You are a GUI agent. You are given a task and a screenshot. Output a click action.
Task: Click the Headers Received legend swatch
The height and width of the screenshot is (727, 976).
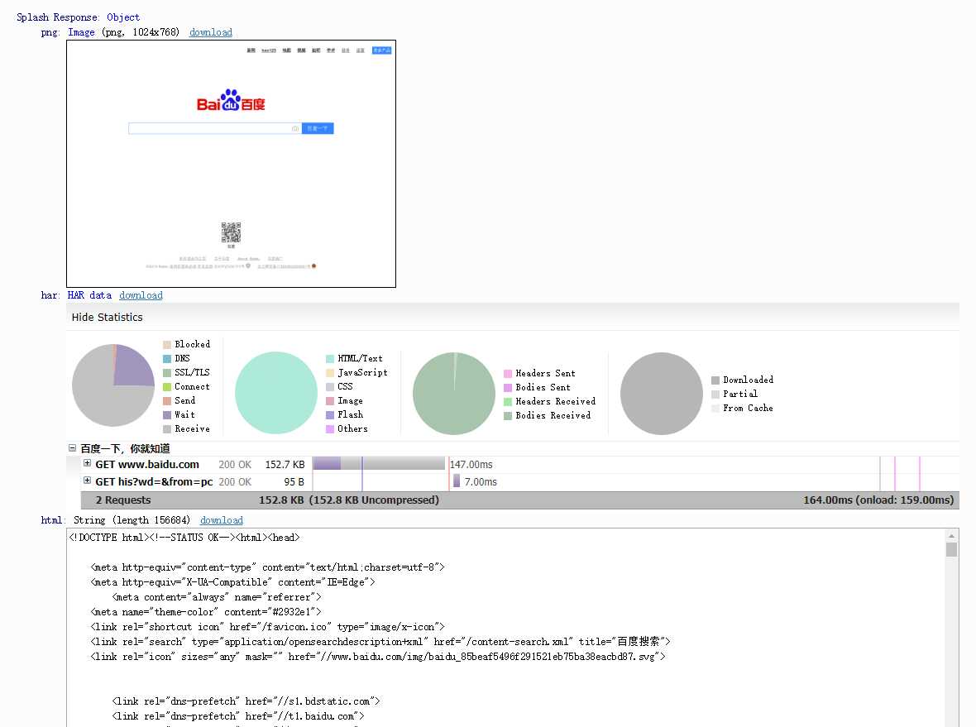pyautogui.click(x=508, y=401)
